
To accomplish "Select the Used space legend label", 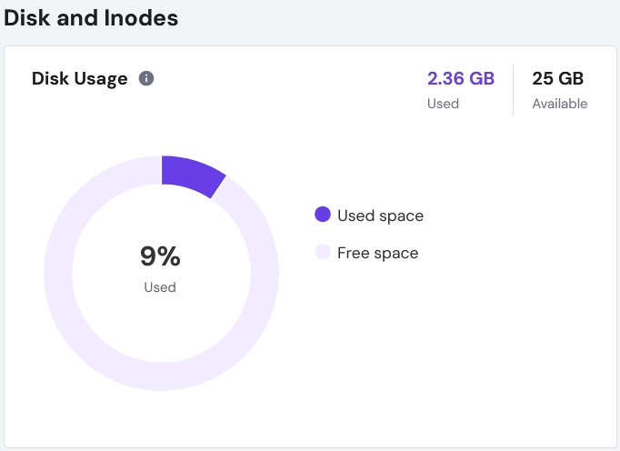I will 380,215.
